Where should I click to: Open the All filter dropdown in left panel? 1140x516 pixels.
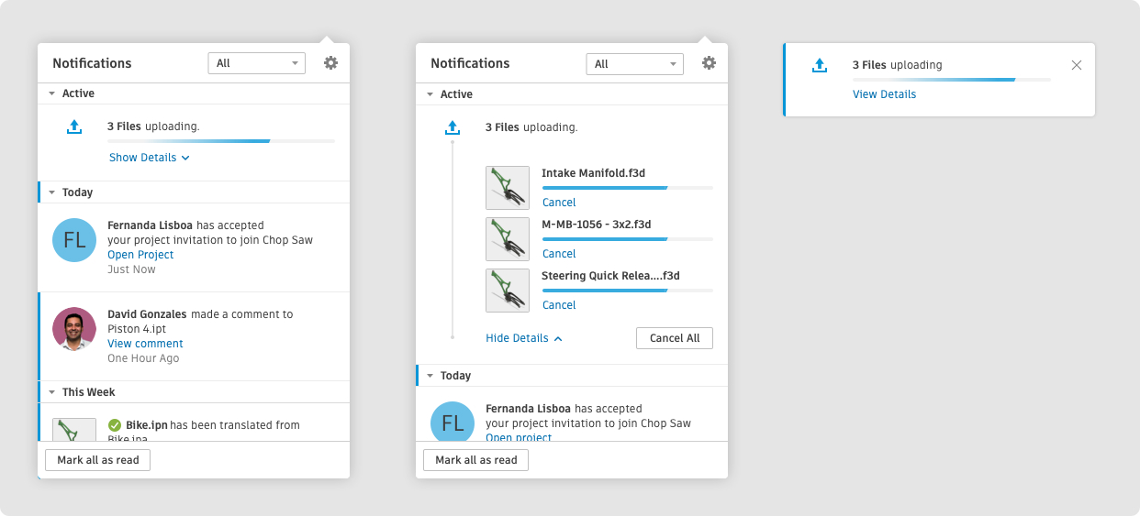point(256,63)
